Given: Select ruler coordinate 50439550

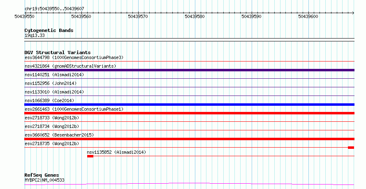Looking at the screenshot, I should 24,16.
